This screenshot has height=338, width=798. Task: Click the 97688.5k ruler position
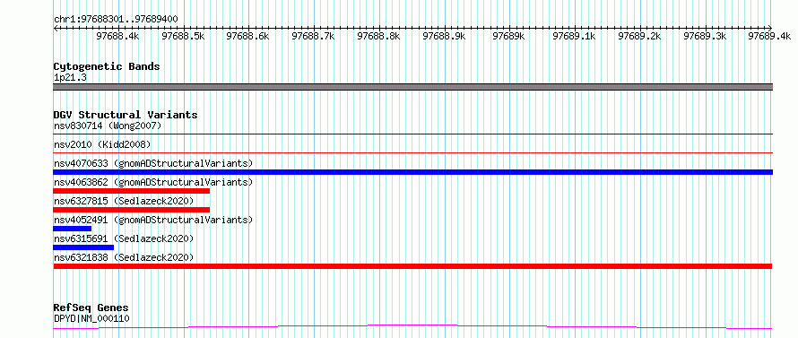tap(183, 36)
